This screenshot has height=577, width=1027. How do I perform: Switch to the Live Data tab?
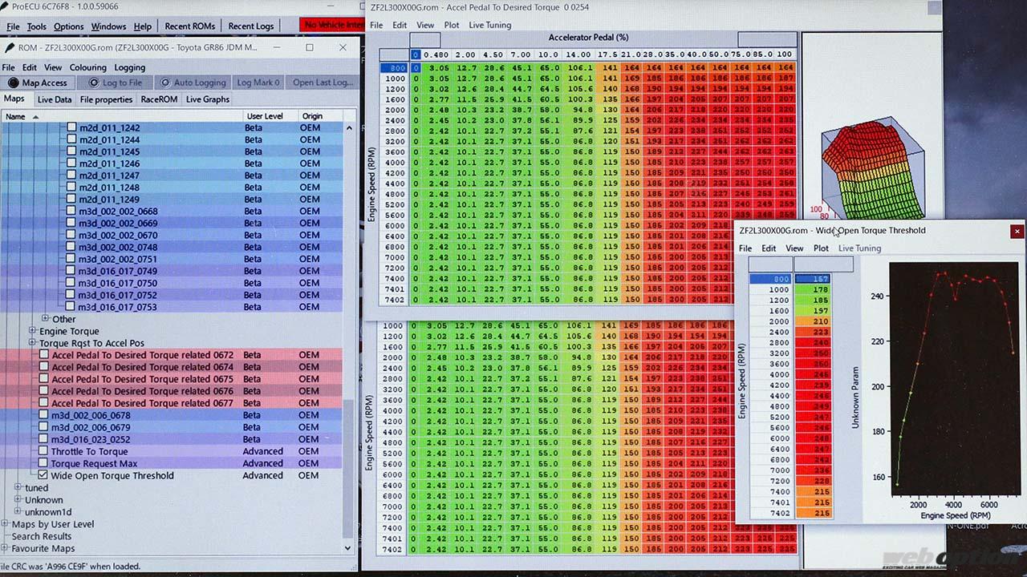pyautogui.click(x=54, y=99)
